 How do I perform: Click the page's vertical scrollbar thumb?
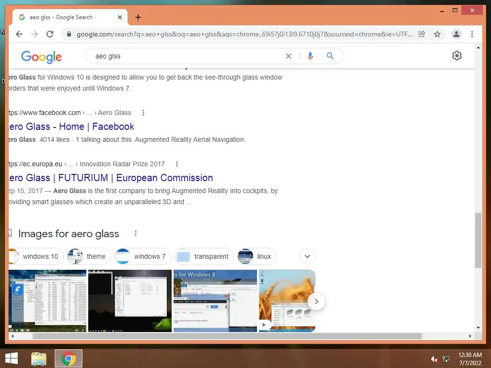[478, 240]
